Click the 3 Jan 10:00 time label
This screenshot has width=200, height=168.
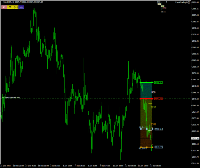point(68,166)
